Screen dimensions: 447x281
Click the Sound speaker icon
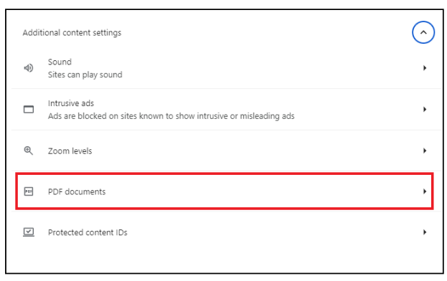pyautogui.click(x=29, y=68)
